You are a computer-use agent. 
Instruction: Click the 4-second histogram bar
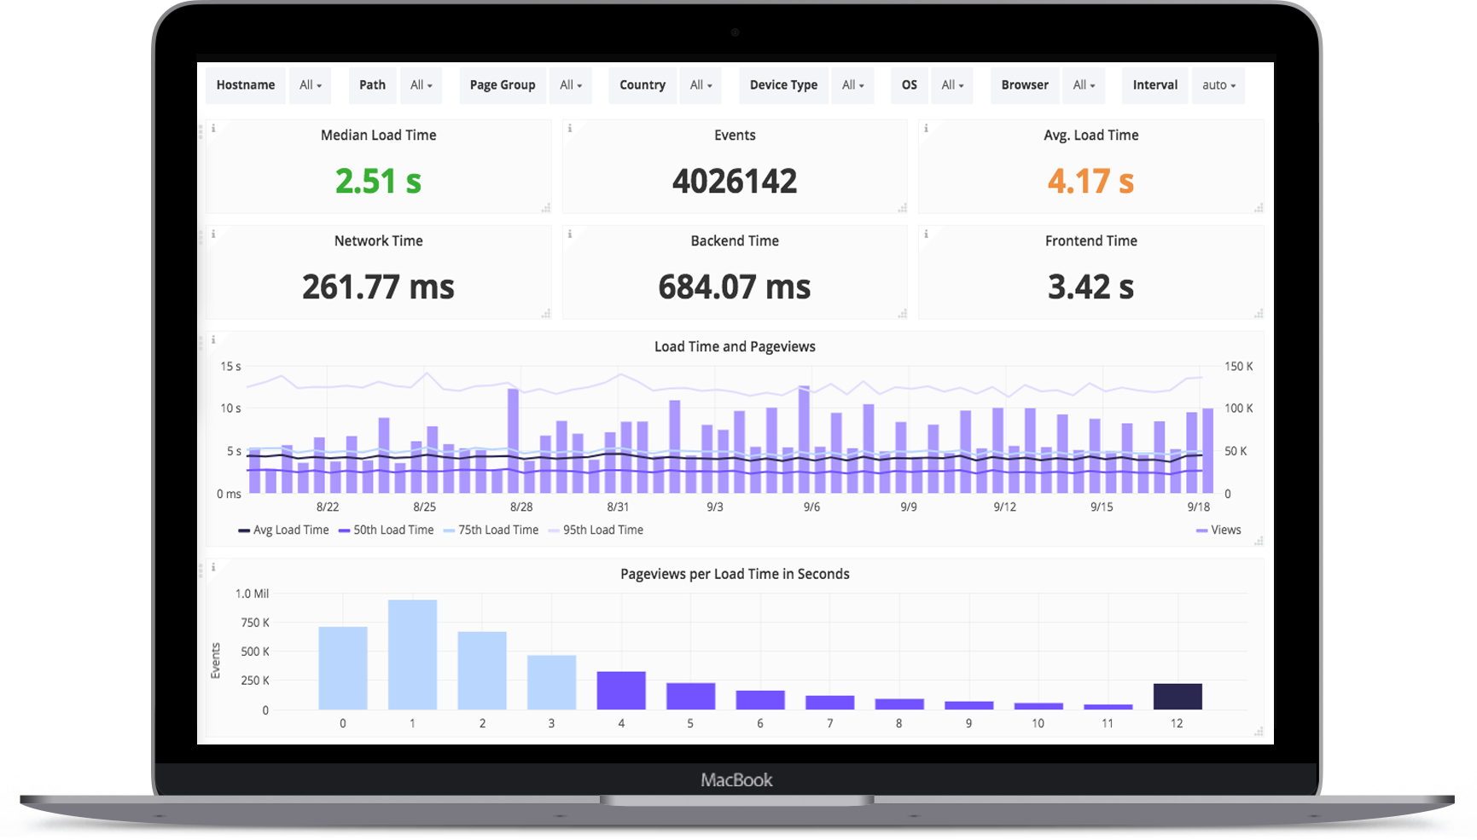click(x=621, y=691)
